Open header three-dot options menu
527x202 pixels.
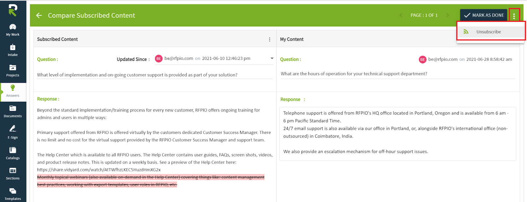tap(514, 15)
